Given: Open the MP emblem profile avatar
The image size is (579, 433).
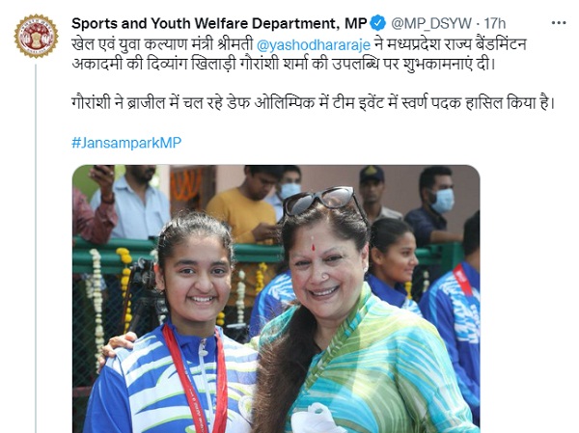Looking at the screenshot, I should (x=37, y=37).
